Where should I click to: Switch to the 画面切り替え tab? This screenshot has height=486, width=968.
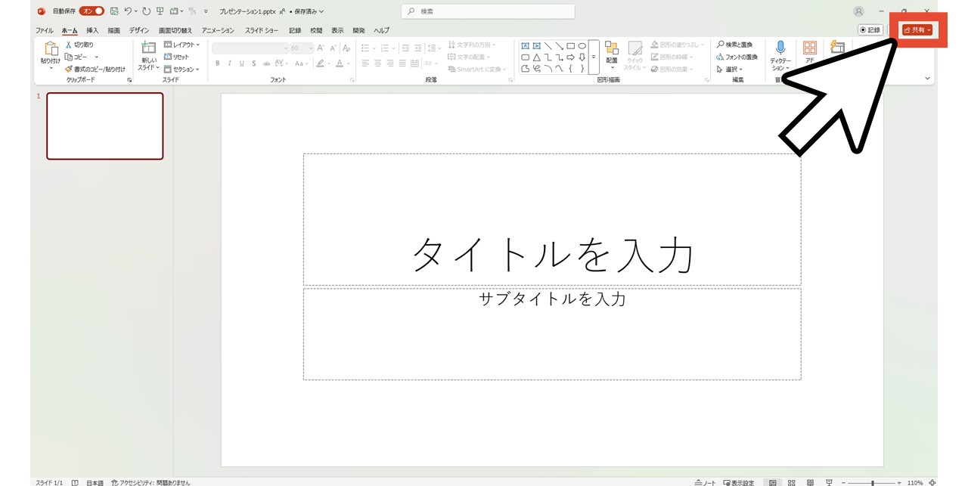[x=175, y=30]
